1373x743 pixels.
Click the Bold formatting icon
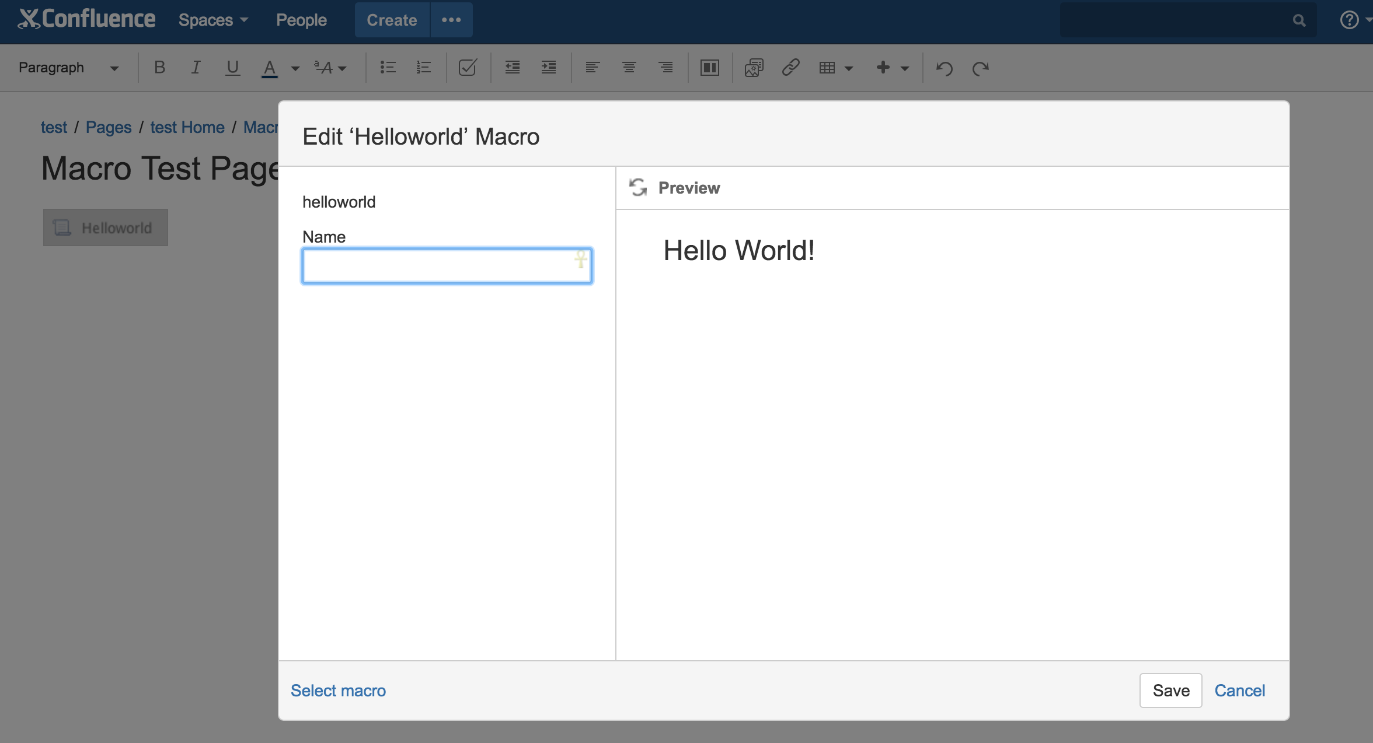pos(159,68)
